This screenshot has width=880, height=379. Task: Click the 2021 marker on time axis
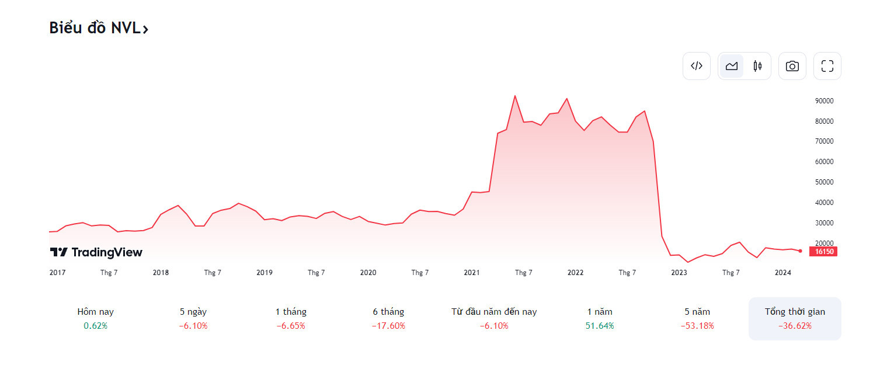tap(472, 273)
